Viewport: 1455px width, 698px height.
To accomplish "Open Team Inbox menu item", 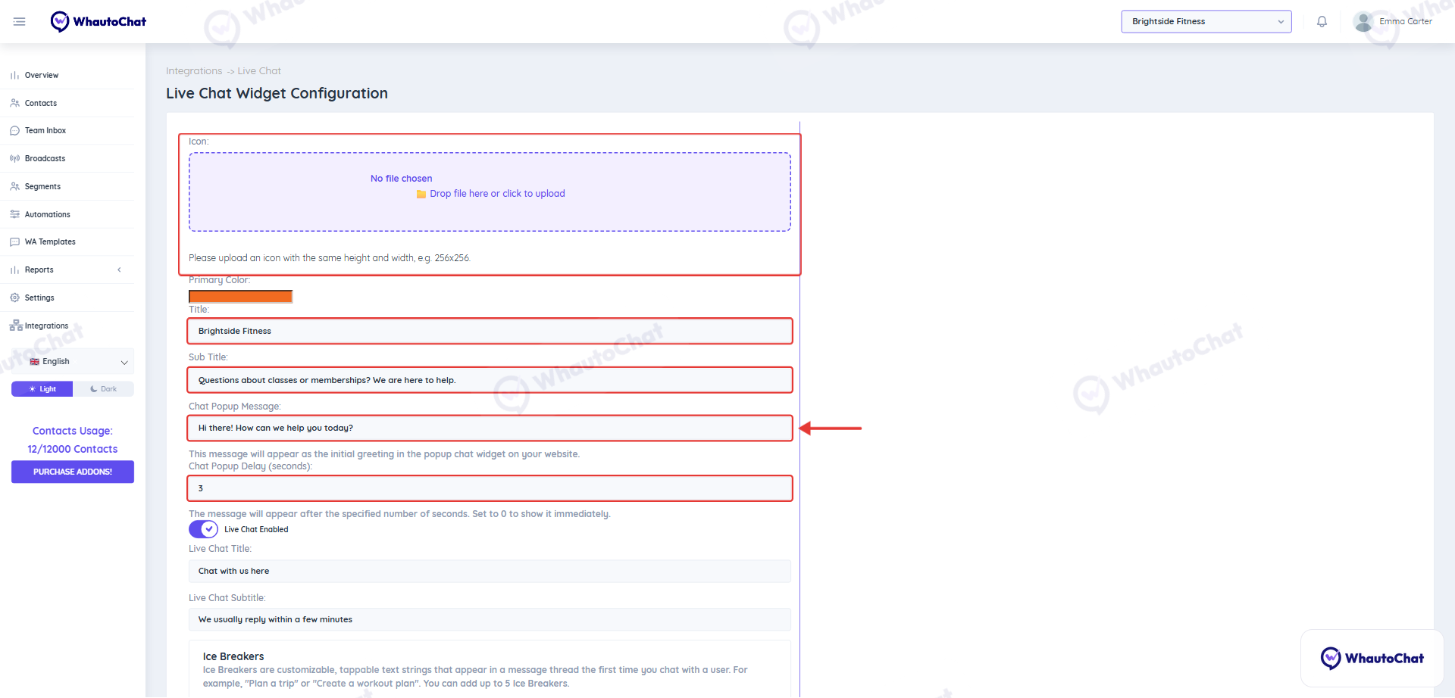I will click(45, 131).
